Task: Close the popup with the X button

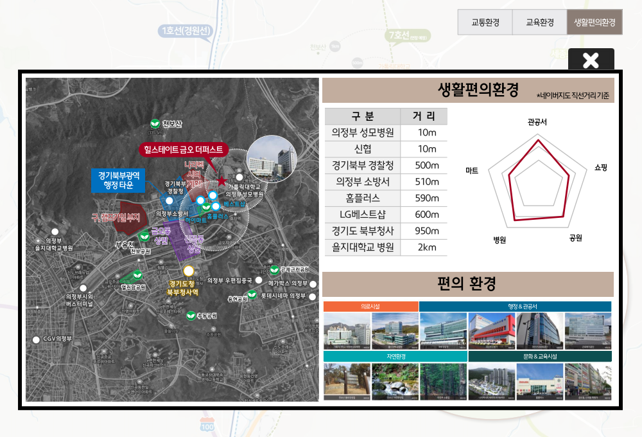Action: pos(591,60)
